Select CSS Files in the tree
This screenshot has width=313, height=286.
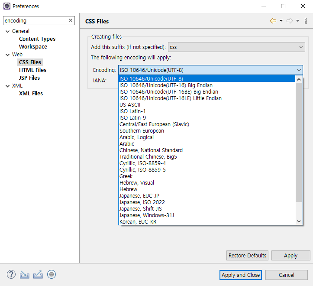(x=30, y=62)
